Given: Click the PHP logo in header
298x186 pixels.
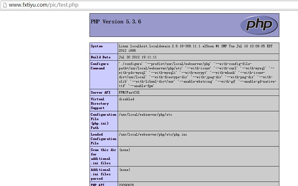Looking at the screenshot, I should pos(259,25).
